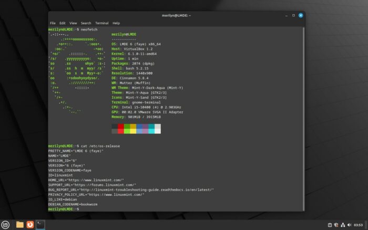The height and width of the screenshot is (230, 368).
Task: Click the DEBIAN_CODENAME=bookworm line
Action: (73, 204)
